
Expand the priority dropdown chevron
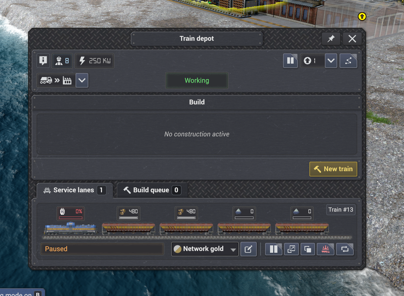coord(331,61)
